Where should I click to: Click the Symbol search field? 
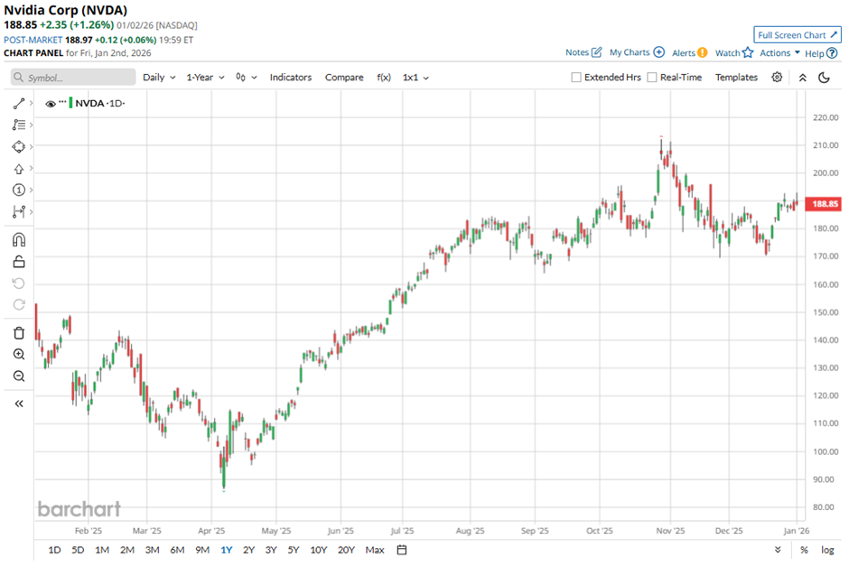(x=73, y=78)
